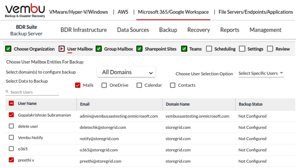The width and height of the screenshot is (299, 168).
Task: Click deletechk@storegrid.com email cell
Action: point(103,127)
